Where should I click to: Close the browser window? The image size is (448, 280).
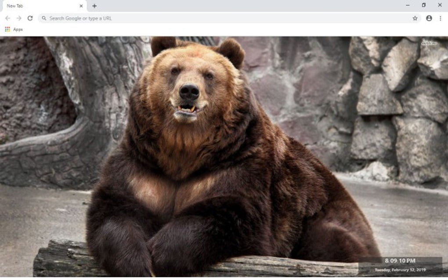(441, 5)
